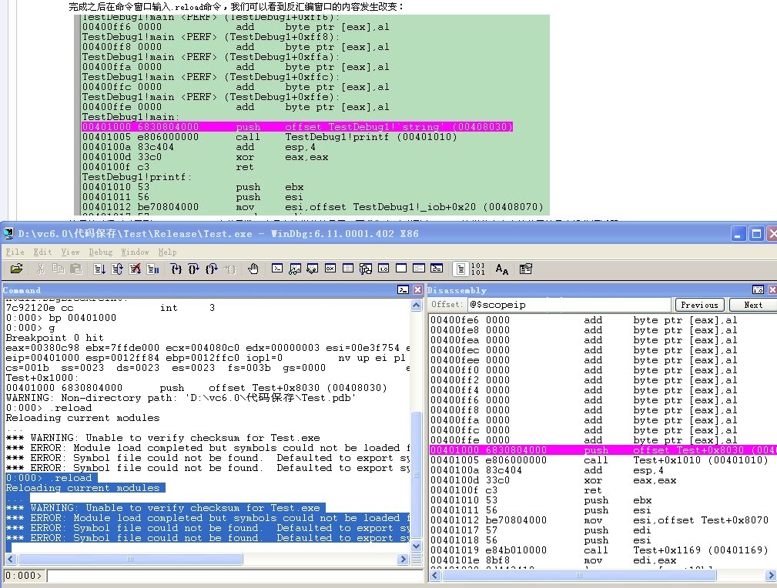
Task: Click the Step Into icon
Action: click(x=176, y=269)
